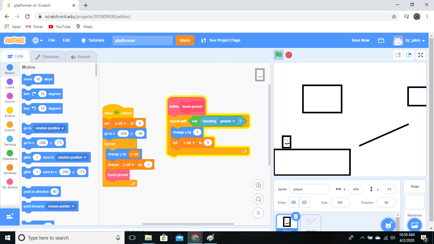The width and height of the screenshot is (434, 244).
Task: Add a new sprite with the cat icon
Action: [x=388, y=224]
